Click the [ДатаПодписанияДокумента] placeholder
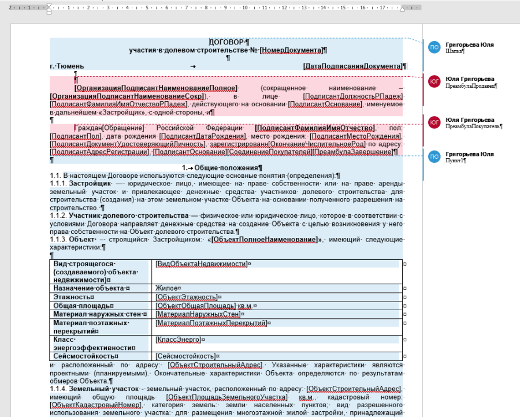This screenshot has height=417, width=520. click(352, 66)
